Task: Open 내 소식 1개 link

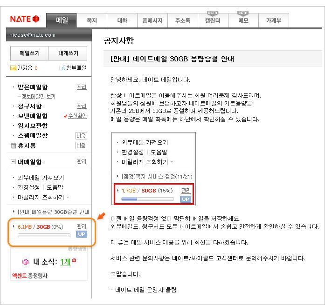Action: click(x=65, y=262)
